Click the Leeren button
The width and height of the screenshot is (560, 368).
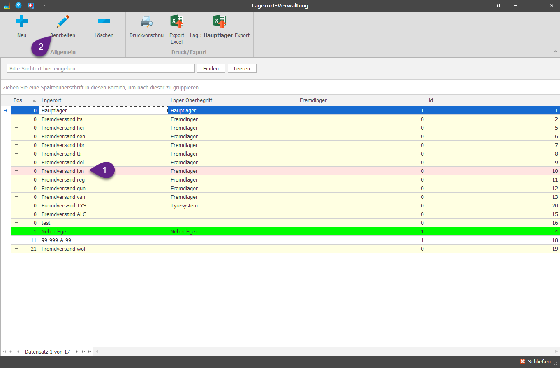click(x=242, y=68)
